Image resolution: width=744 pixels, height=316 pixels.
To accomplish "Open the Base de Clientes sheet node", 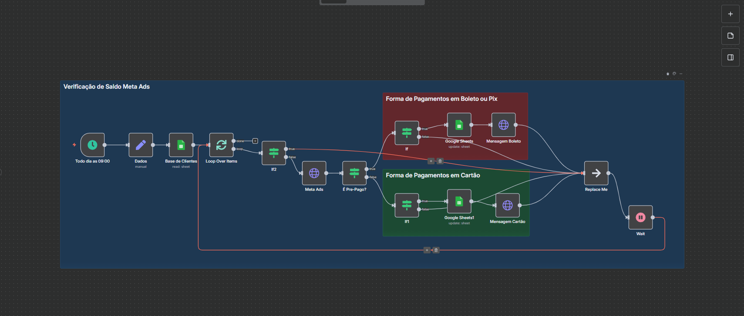I will click(x=181, y=145).
